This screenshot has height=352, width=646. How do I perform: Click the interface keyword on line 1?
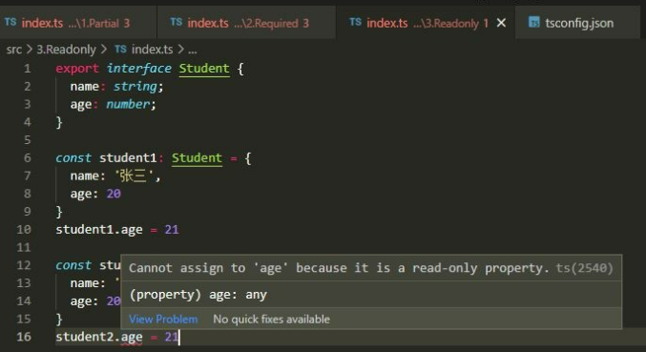pos(139,69)
